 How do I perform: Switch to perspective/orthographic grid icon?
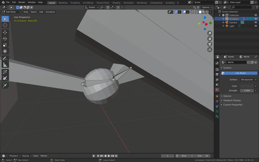coord(210,50)
